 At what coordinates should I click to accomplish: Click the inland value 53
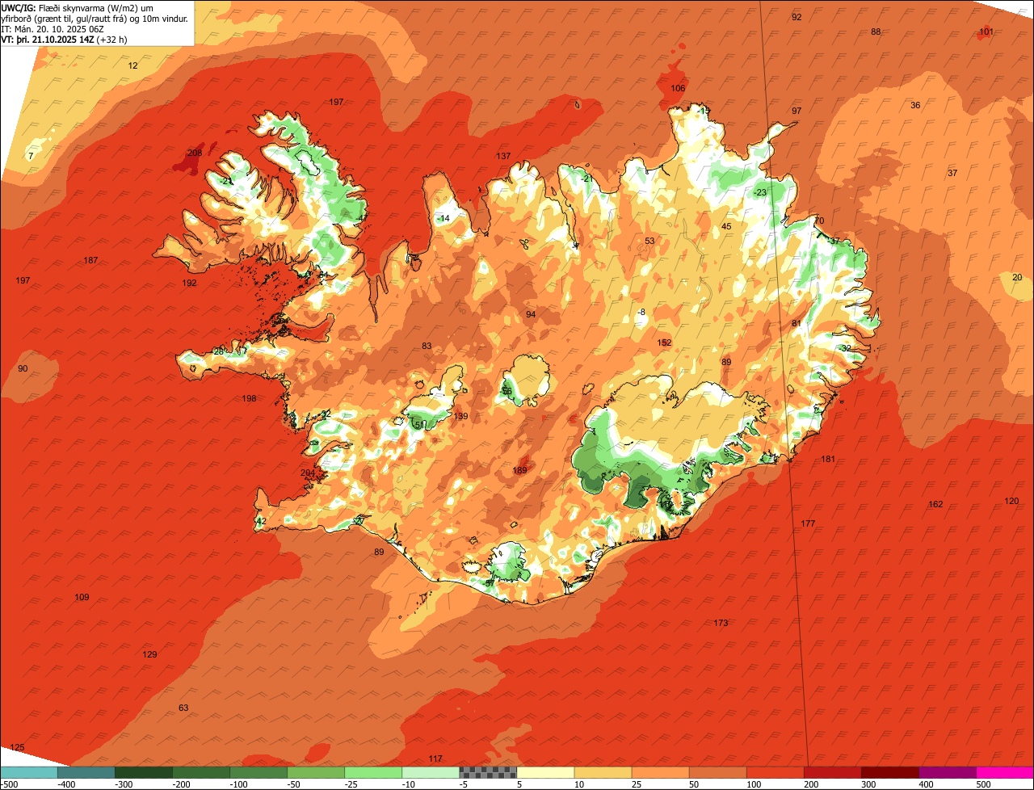tap(649, 241)
